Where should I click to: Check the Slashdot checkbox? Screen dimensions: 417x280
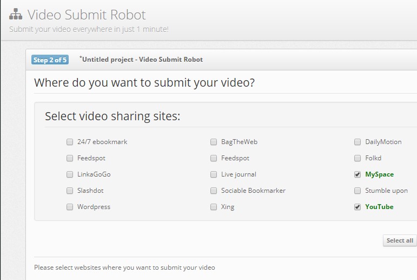pyautogui.click(x=70, y=191)
